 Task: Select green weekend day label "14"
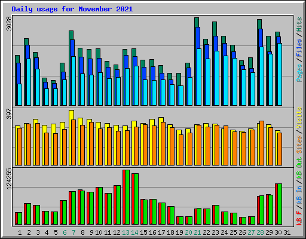134,232
